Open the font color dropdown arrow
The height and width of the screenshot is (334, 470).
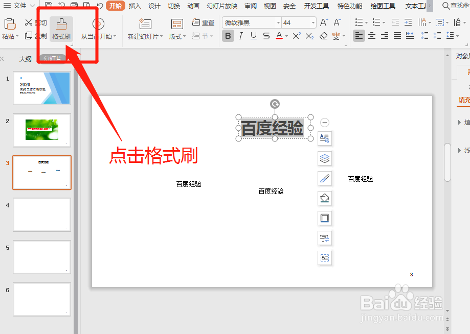287,36
